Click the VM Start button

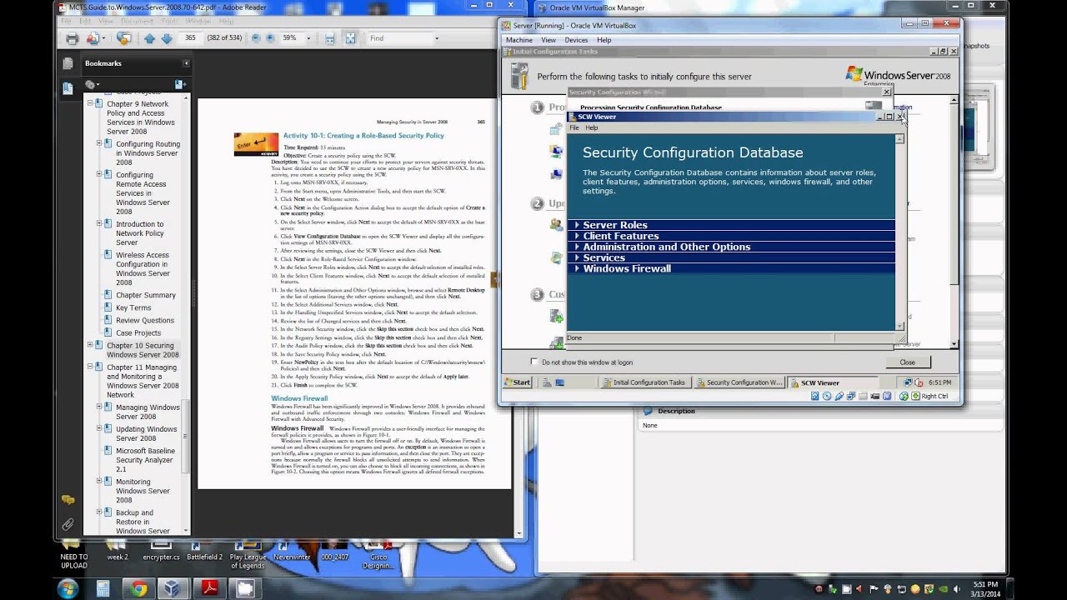518,382
